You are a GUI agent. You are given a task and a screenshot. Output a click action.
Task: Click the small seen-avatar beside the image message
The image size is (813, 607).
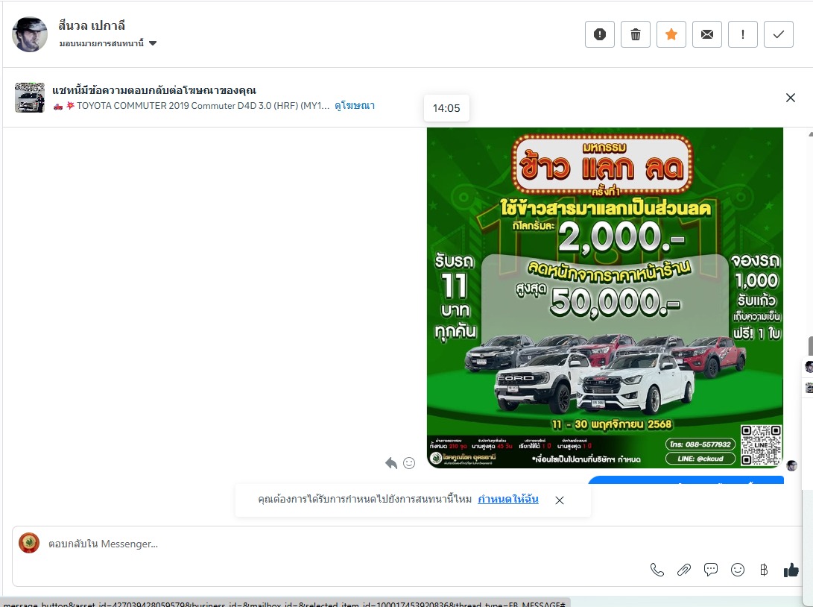[x=791, y=465]
